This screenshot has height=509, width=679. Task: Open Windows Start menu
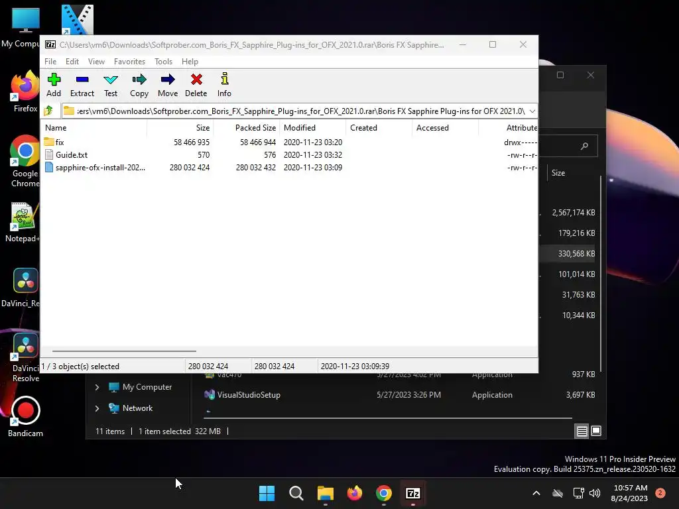(x=267, y=493)
